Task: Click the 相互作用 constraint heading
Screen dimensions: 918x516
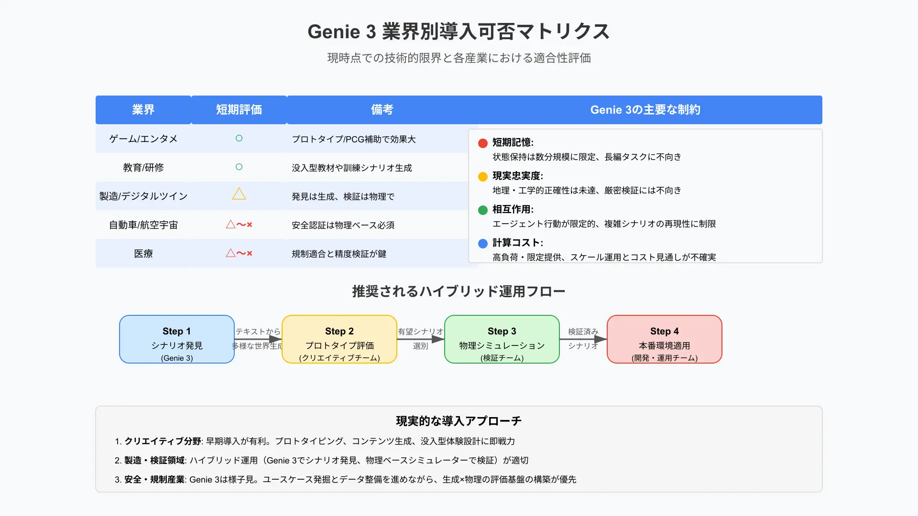Action: (513, 209)
